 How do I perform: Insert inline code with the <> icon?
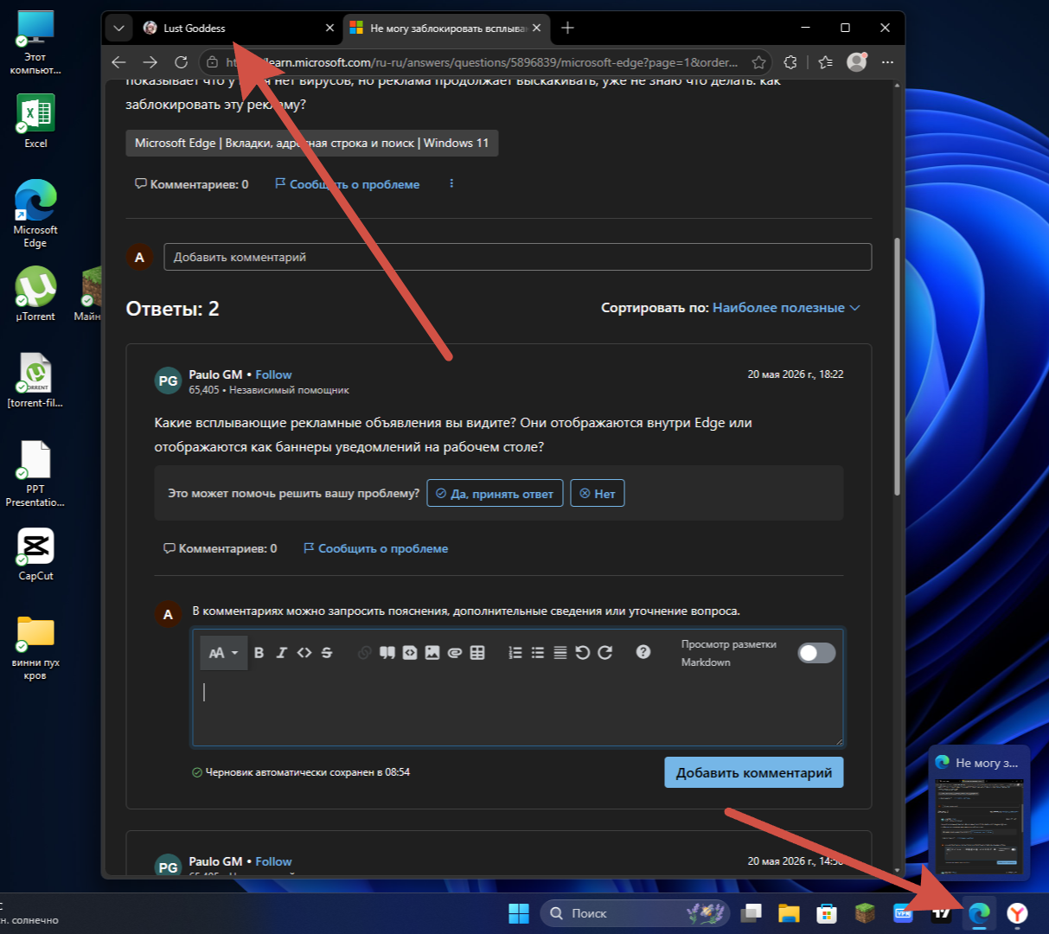click(x=304, y=653)
